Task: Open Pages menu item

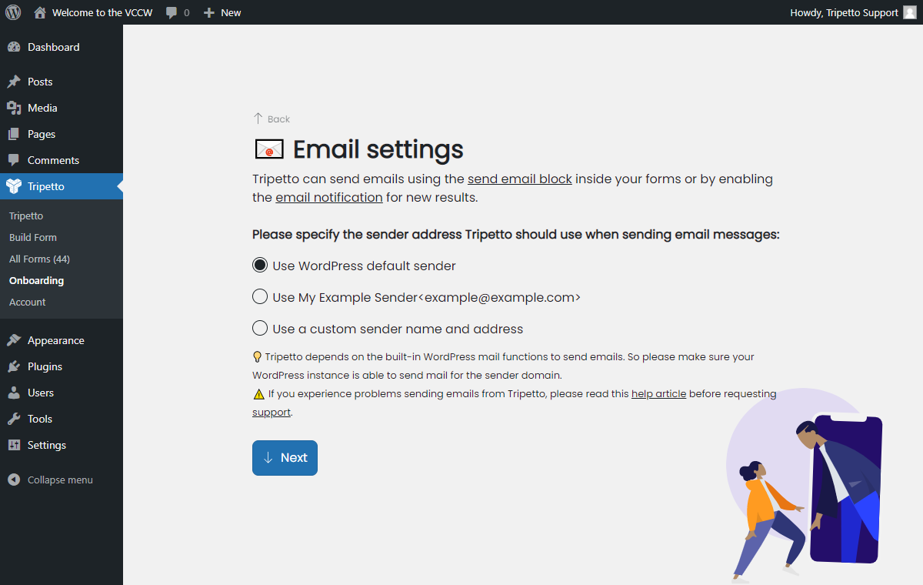Action: pos(62,134)
